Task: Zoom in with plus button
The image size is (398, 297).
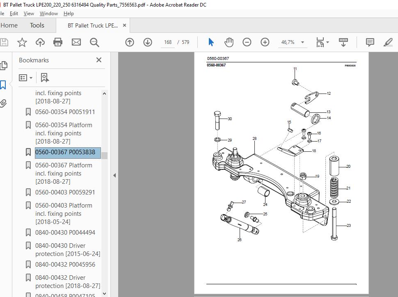Action: point(265,42)
